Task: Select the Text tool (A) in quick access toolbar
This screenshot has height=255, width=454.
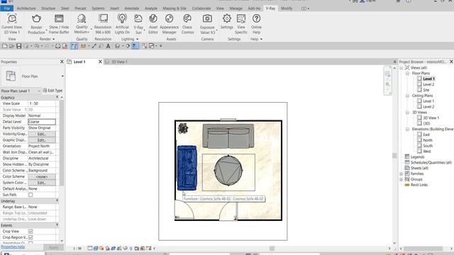Action: [108, 46]
